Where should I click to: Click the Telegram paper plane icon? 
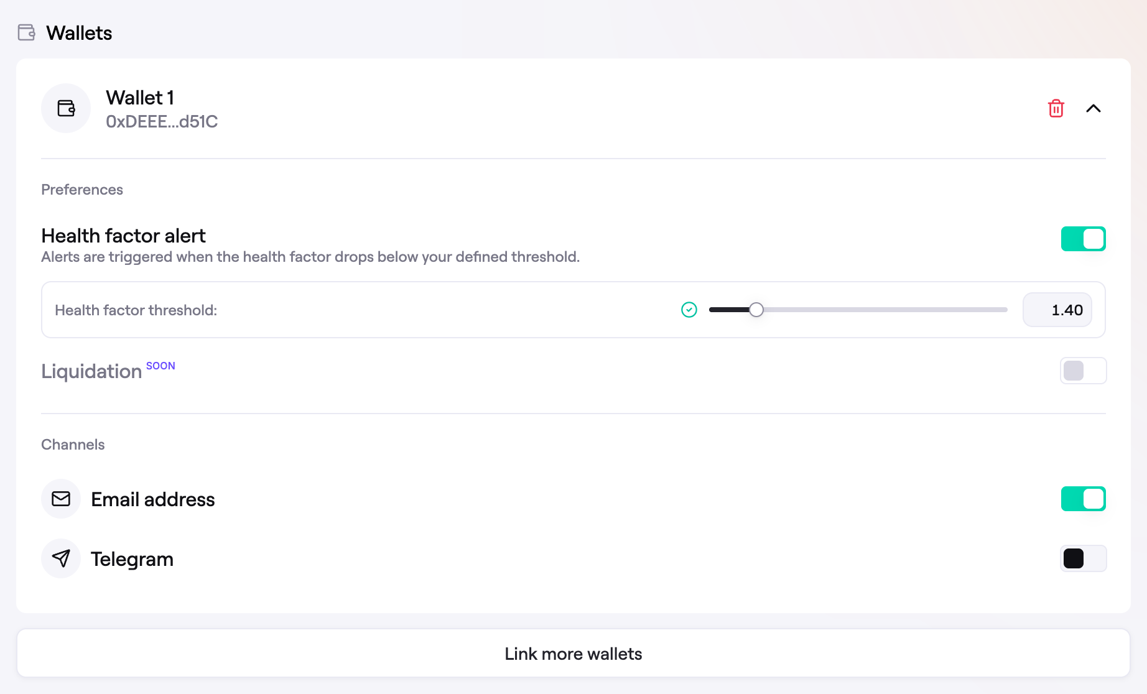[x=61, y=558]
